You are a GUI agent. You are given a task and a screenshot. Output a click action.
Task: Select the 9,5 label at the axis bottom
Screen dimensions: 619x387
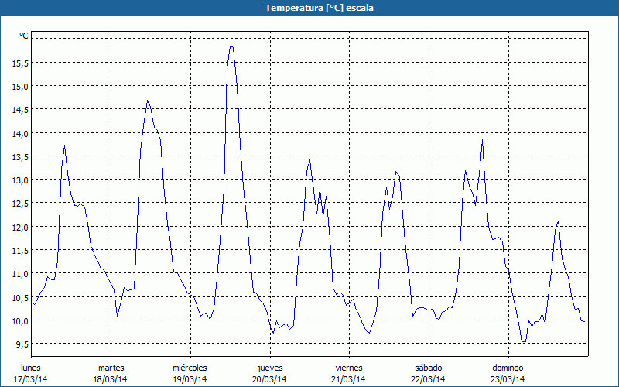pos(22,344)
